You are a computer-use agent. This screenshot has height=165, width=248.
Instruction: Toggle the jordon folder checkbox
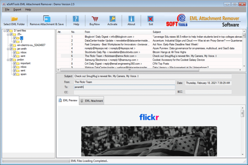point(11,60)
